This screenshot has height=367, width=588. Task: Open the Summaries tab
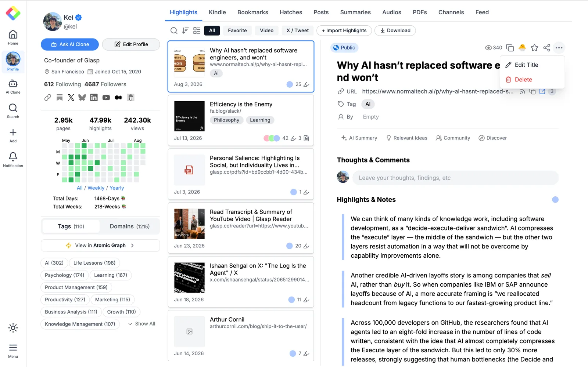coord(355,12)
